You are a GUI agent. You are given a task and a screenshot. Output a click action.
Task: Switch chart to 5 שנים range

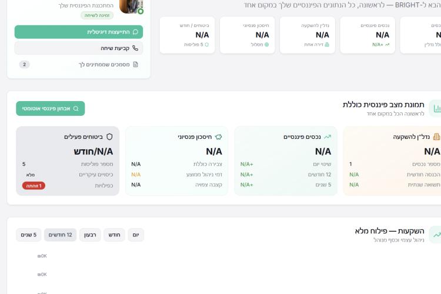[28, 235]
